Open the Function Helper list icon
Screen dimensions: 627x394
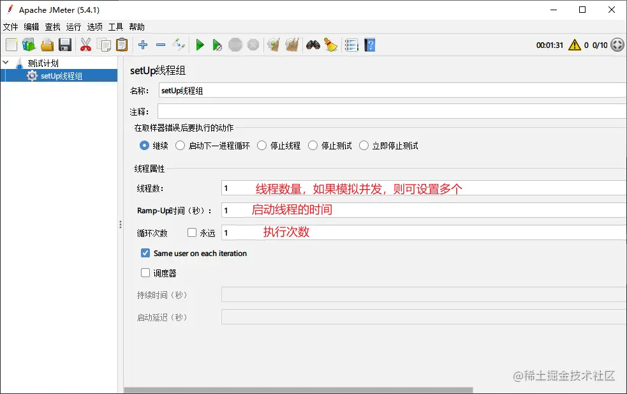351,45
